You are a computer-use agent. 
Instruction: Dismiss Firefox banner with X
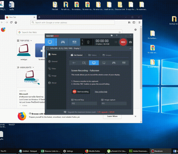(135, 116)
